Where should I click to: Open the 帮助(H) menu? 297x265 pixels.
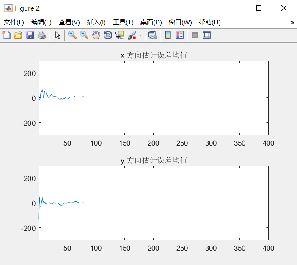210,22
